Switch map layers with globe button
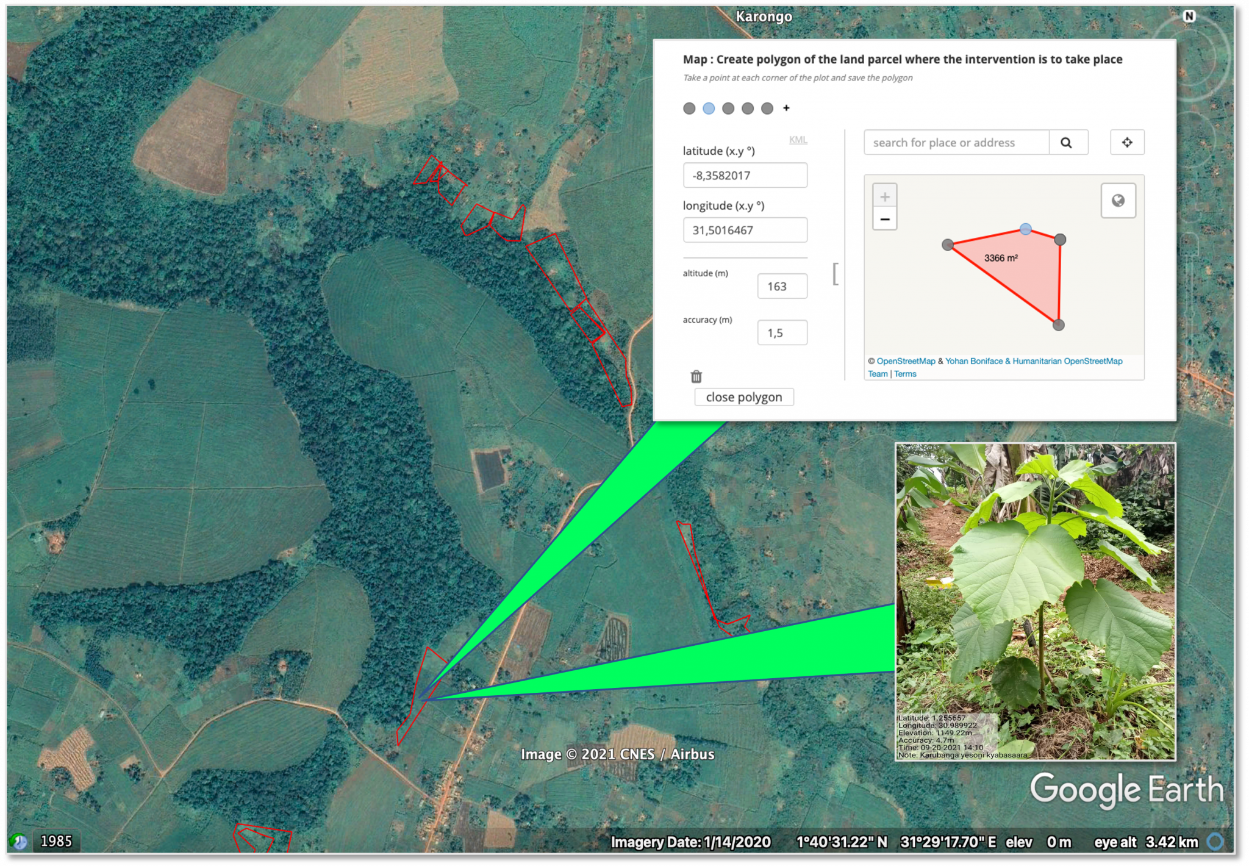This screenshot has height=866, width=1249. click(x=1118, y=201)
